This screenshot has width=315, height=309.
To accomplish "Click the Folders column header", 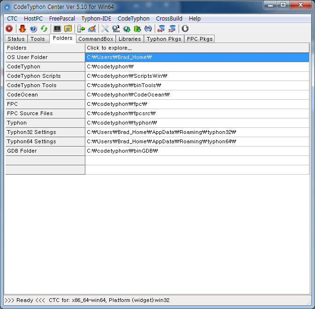I will tap(45, 48).
